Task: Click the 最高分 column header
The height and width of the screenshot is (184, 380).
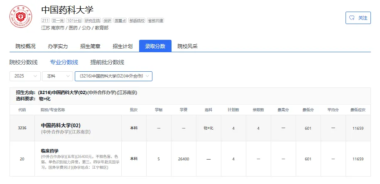Action: coord(283,110)
